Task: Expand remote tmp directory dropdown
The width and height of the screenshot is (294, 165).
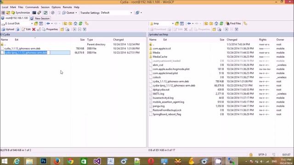Action: coord(173,23)
